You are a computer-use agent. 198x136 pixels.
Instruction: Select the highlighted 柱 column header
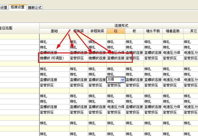click(x=116, y=31)
